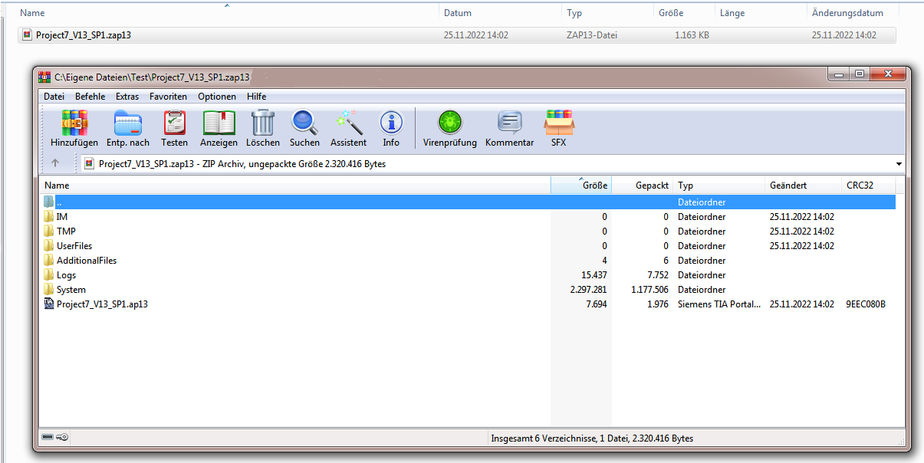Click the Testen archive icon

point(175,123)
